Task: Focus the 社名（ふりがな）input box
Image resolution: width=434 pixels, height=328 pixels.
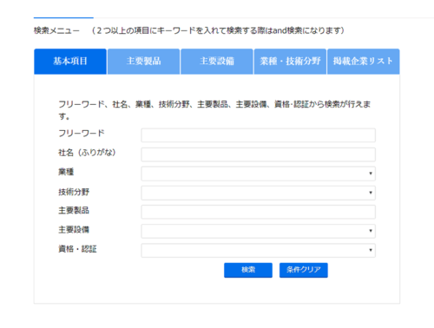Action: [259, 154]
